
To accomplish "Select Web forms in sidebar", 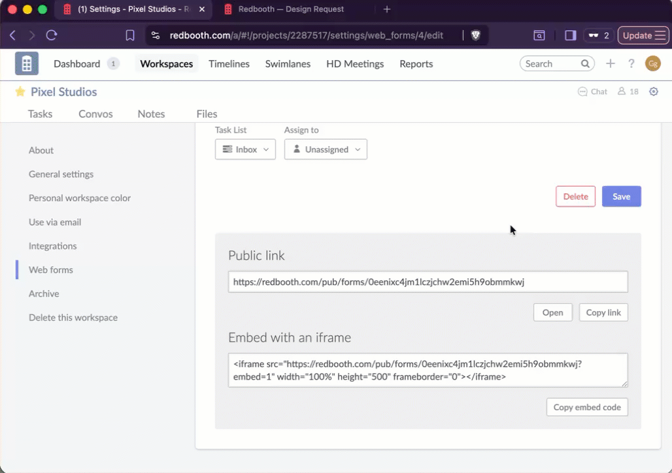I will click(50, 270).
